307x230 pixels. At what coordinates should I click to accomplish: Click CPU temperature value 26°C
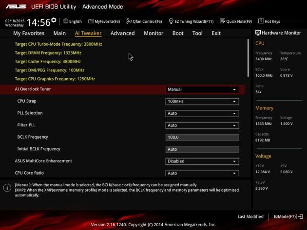click(284, 59)
